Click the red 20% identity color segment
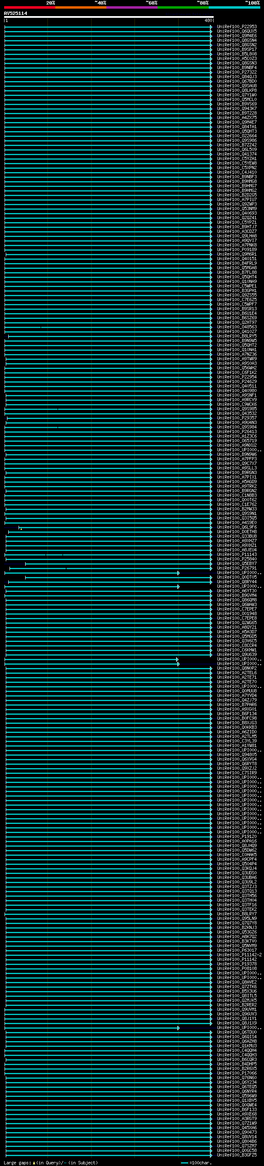 point(29,7)
